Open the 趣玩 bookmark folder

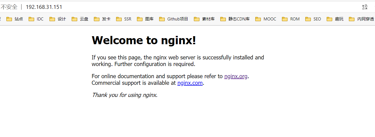(335, 19)
